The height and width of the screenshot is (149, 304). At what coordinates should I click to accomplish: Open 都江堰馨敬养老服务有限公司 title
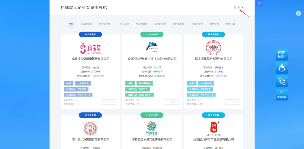213,59
